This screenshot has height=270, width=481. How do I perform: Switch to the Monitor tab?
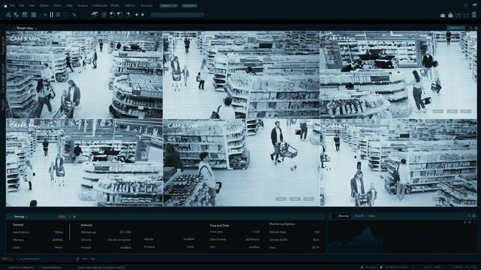click(343, 216)
